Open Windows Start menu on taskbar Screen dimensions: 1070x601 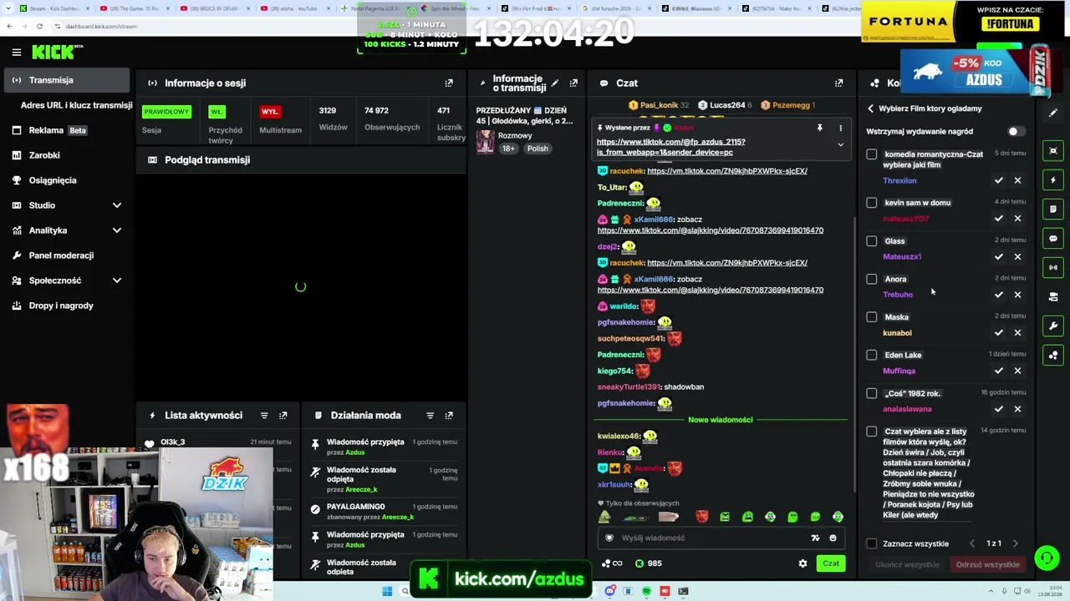pyautogui.click(x=387, y=592)
